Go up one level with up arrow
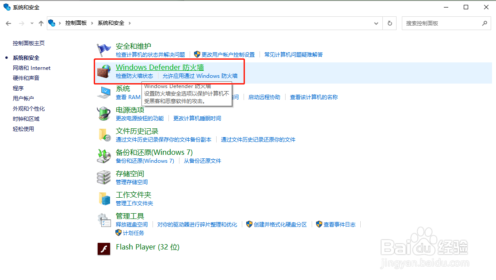The image size is (496, 280). (41, 23)
